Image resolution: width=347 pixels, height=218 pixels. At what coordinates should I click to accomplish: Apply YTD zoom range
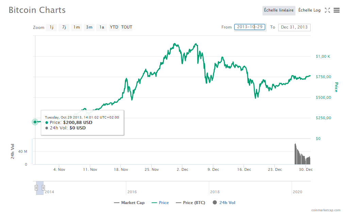coord(114,27)
